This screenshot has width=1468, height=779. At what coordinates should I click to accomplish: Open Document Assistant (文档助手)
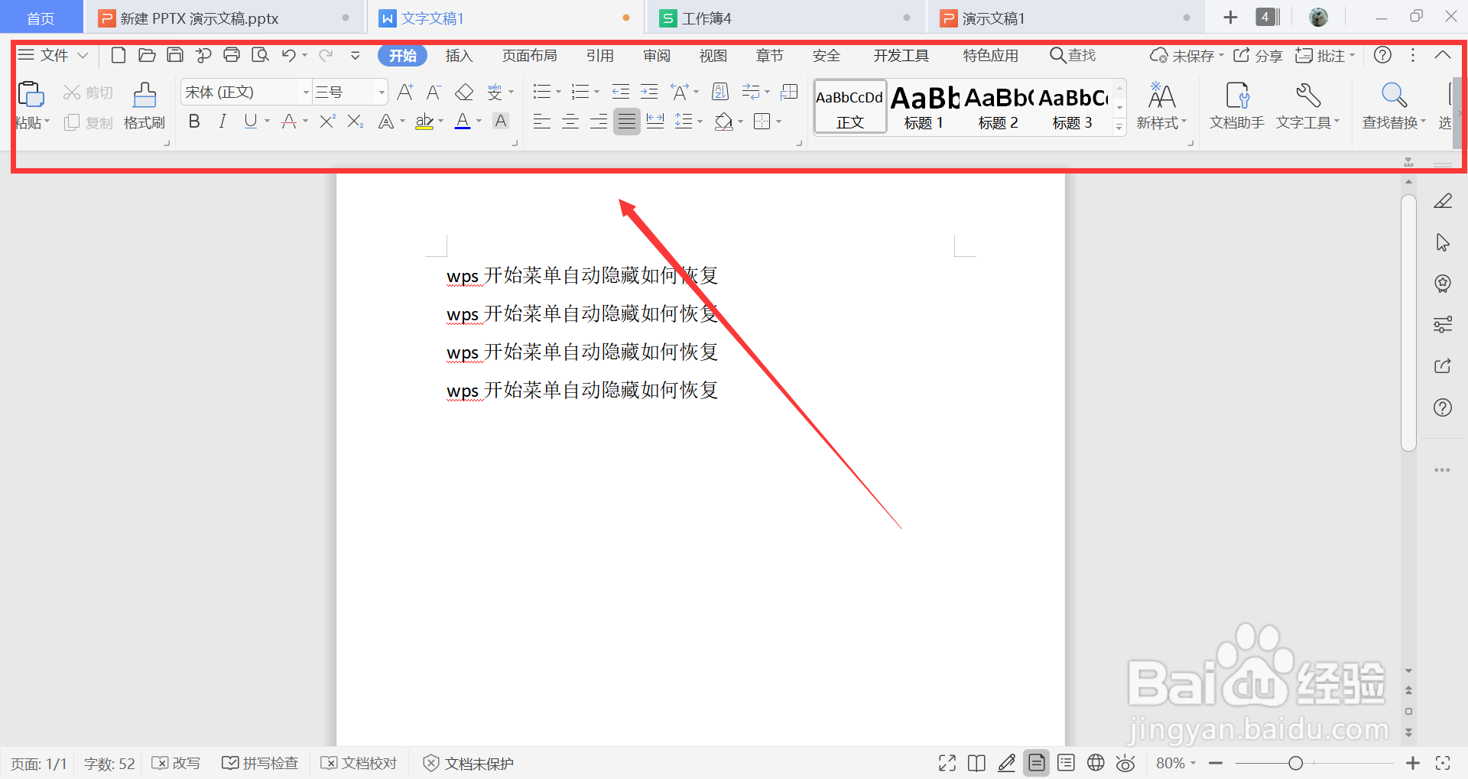[x=1236, y=105]
